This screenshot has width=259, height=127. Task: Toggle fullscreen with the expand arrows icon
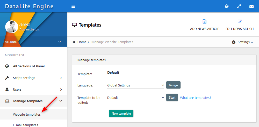click(239, 6)
